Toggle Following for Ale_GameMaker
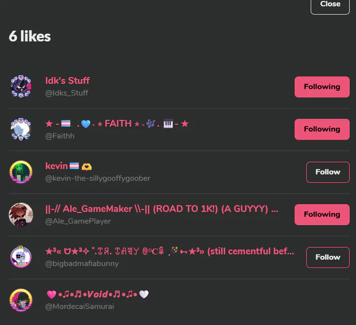Viewport: 356px width, 325px height. coord(322,214)
